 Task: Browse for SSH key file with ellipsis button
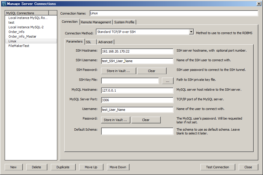coord(167,81)
